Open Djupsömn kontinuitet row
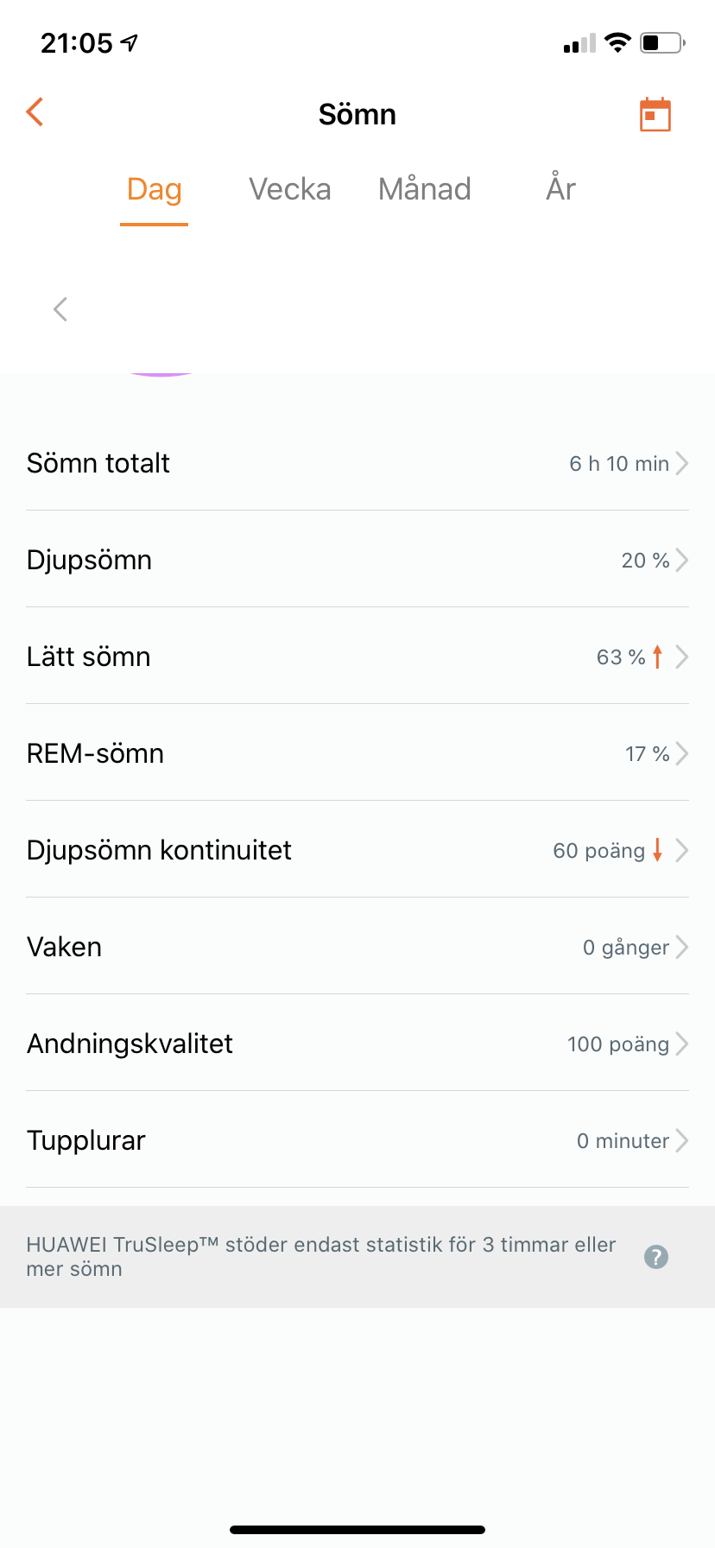 [357, 851]
